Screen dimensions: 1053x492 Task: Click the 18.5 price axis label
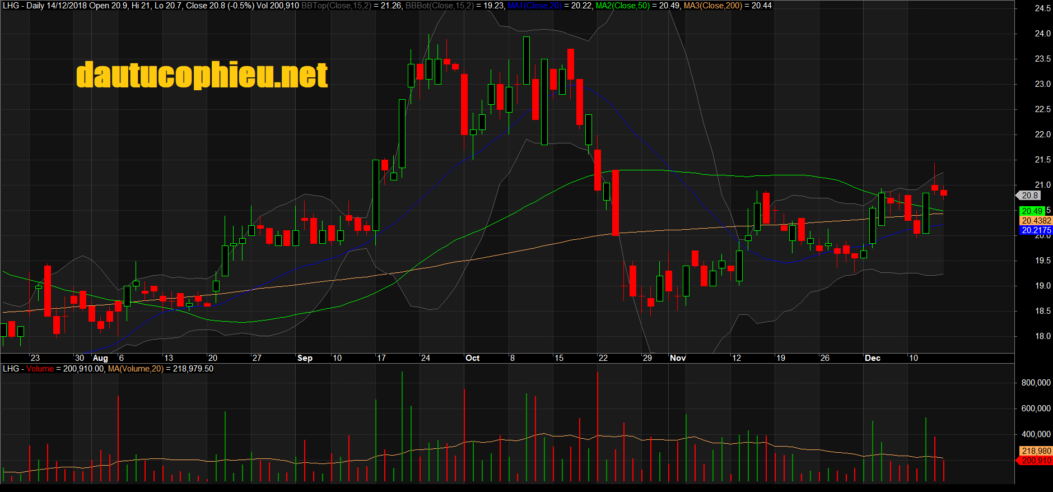[1042, 311]
